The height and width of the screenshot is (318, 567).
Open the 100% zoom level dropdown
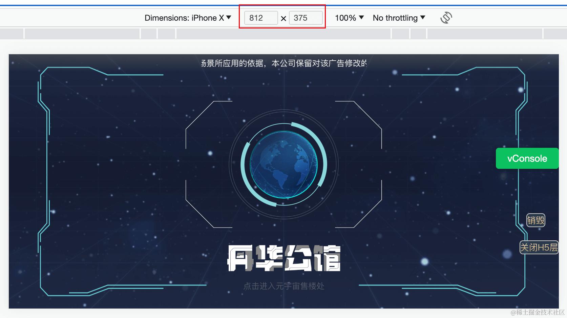click(349, 18)
